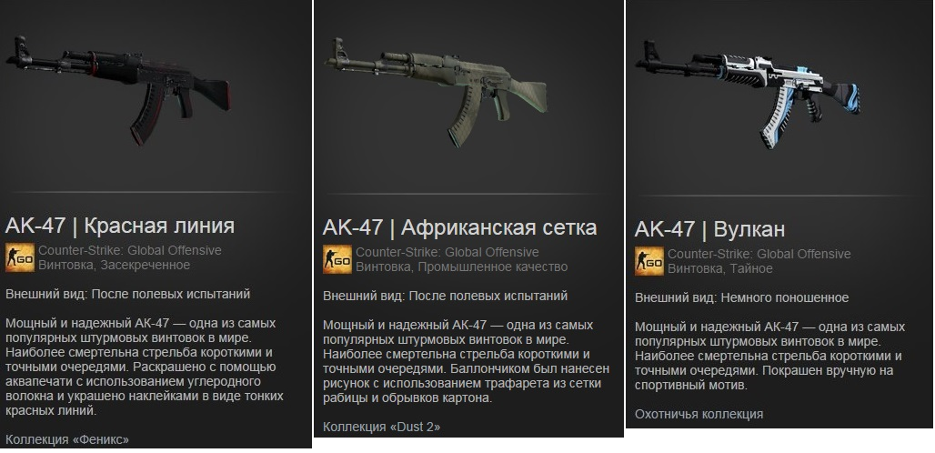Select the AK-47 Африканская сетка weapon image
The height and width of the screenshot is (453, 935).
point(435,91)
